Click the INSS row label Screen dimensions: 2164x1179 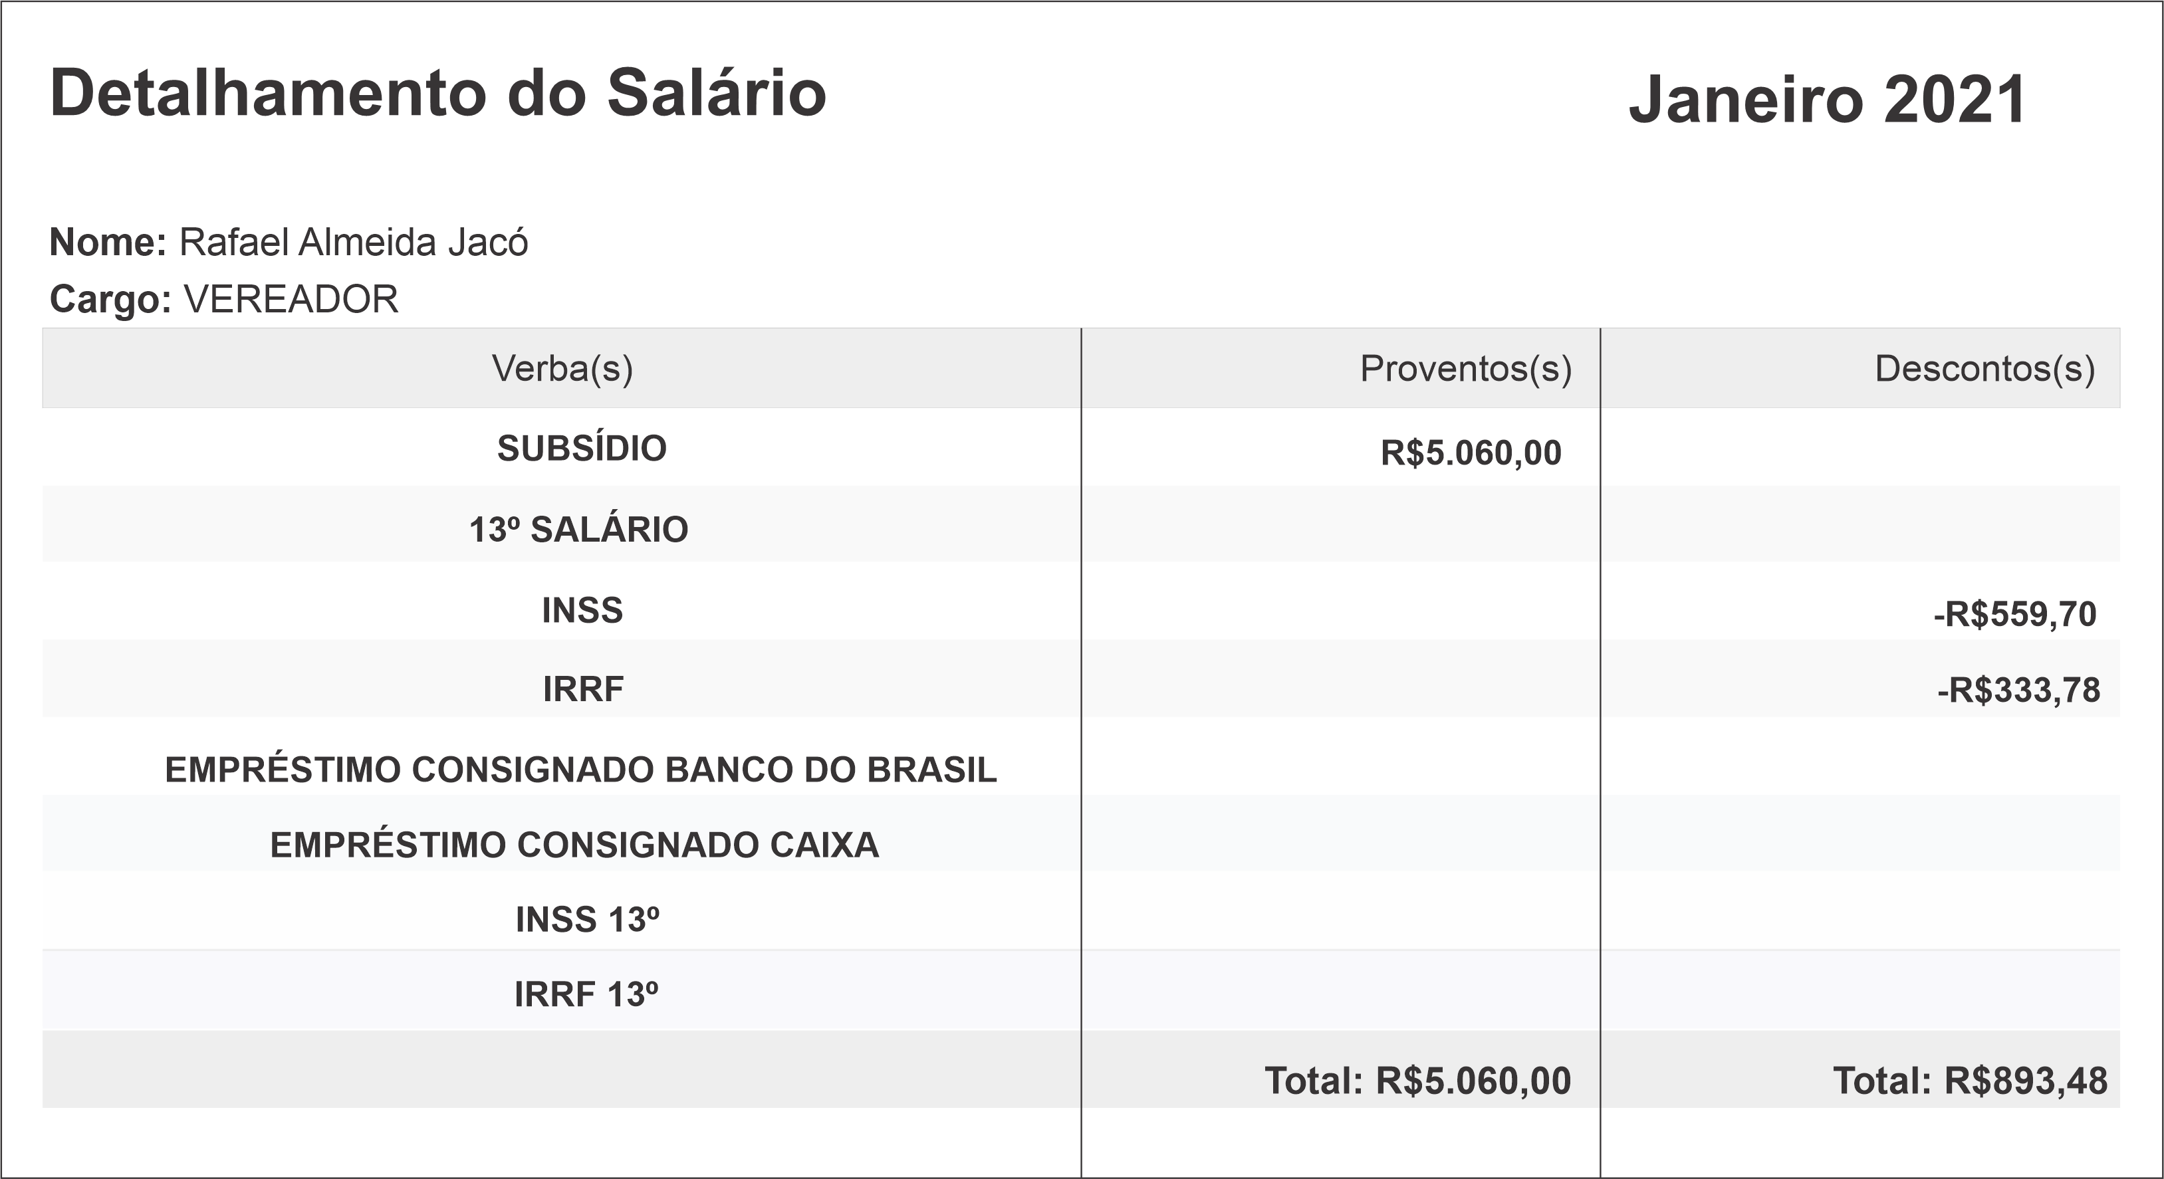tap(582, 611)
